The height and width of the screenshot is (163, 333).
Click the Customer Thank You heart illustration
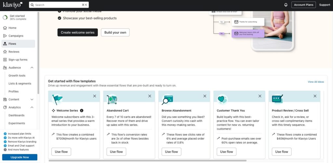click(x=222, y=99)
